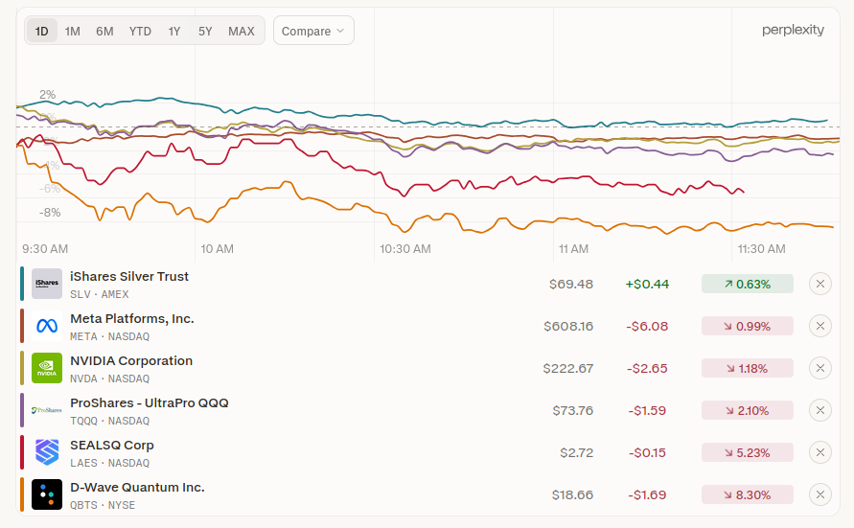
Task: Click the $2.72 price value
Action: click(x=576, y=453)
